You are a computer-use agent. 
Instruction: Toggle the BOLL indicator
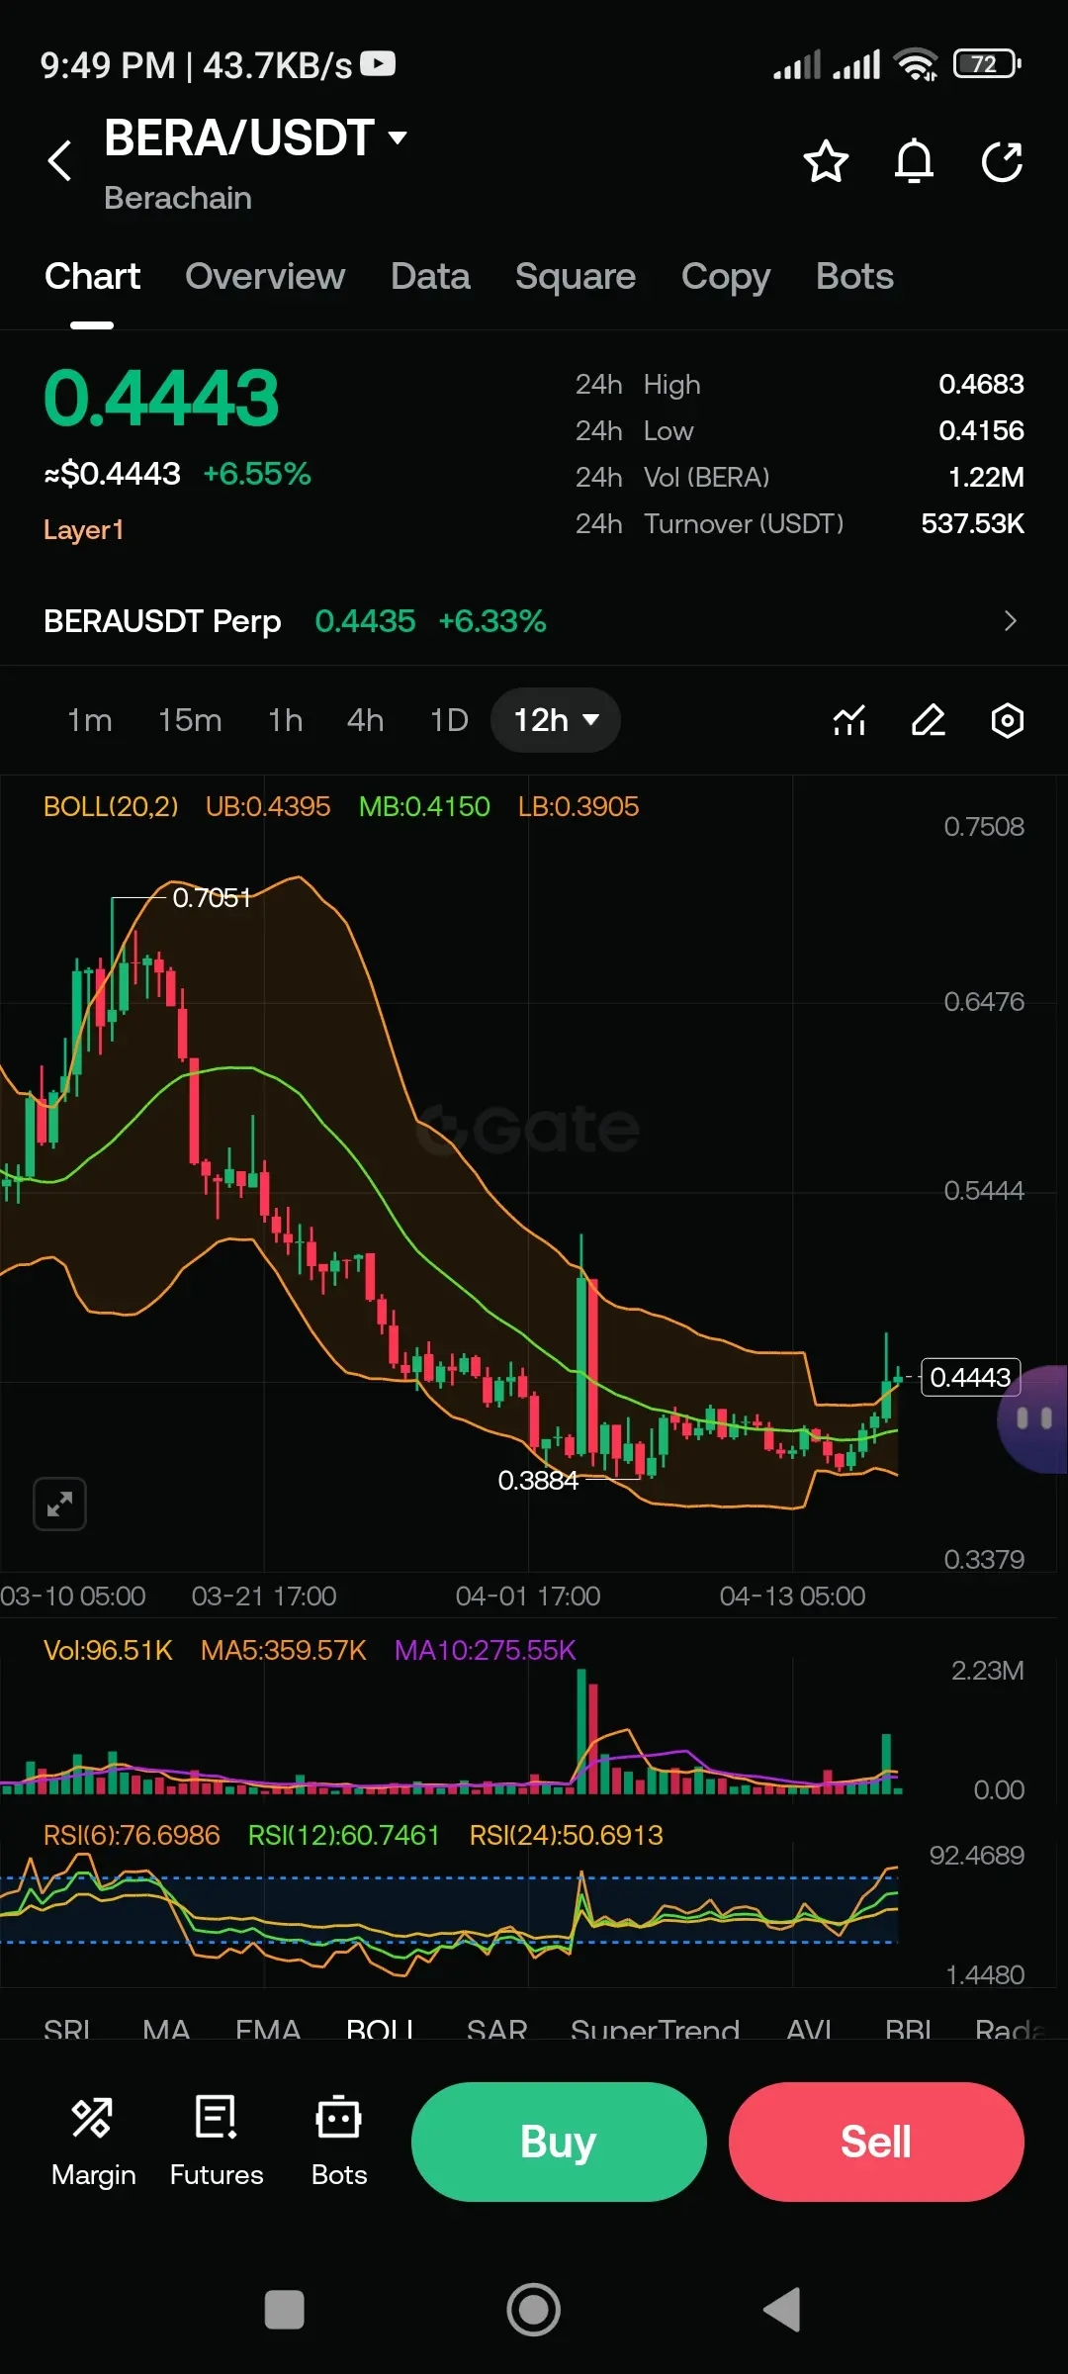pos(380,2032)
